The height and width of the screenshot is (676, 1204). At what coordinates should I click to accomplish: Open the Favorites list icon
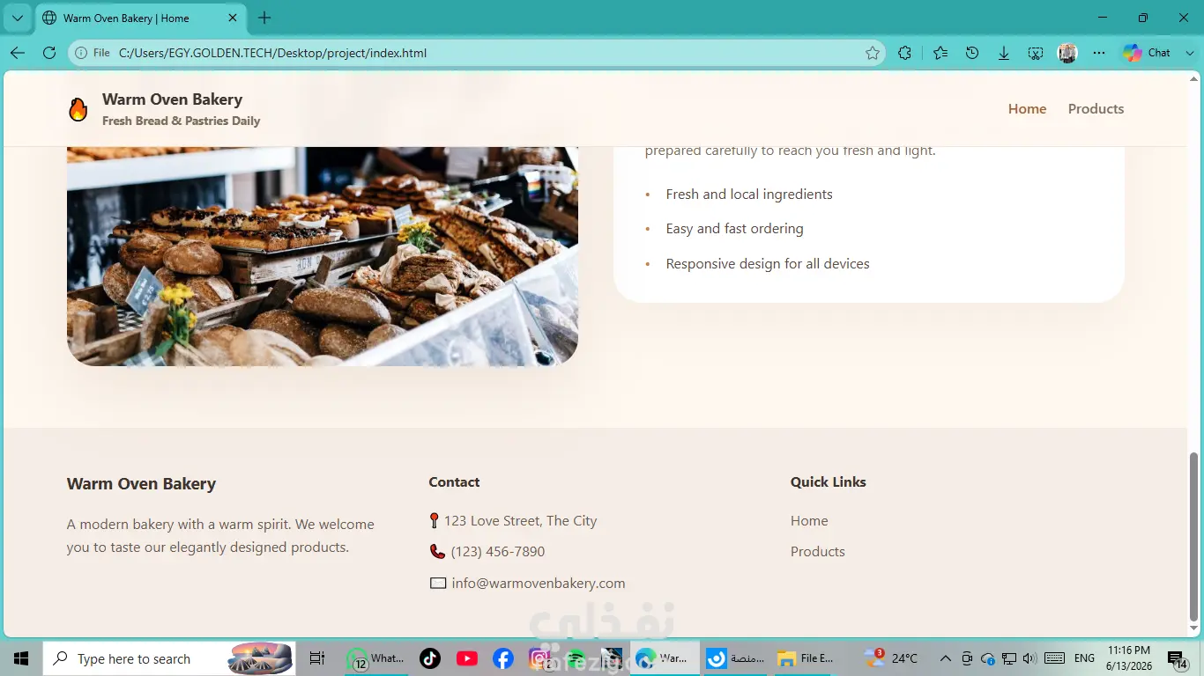pos(940,53)
